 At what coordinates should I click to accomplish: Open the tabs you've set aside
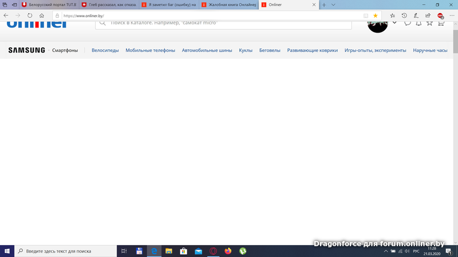5,5
